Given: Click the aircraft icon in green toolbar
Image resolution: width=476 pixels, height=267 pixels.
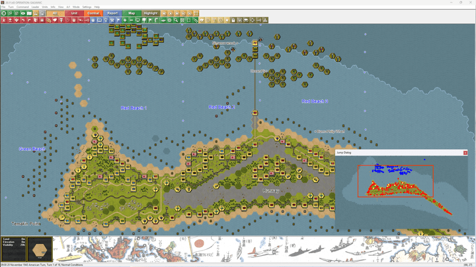Looking at the screenshot, I should point(163,20).
